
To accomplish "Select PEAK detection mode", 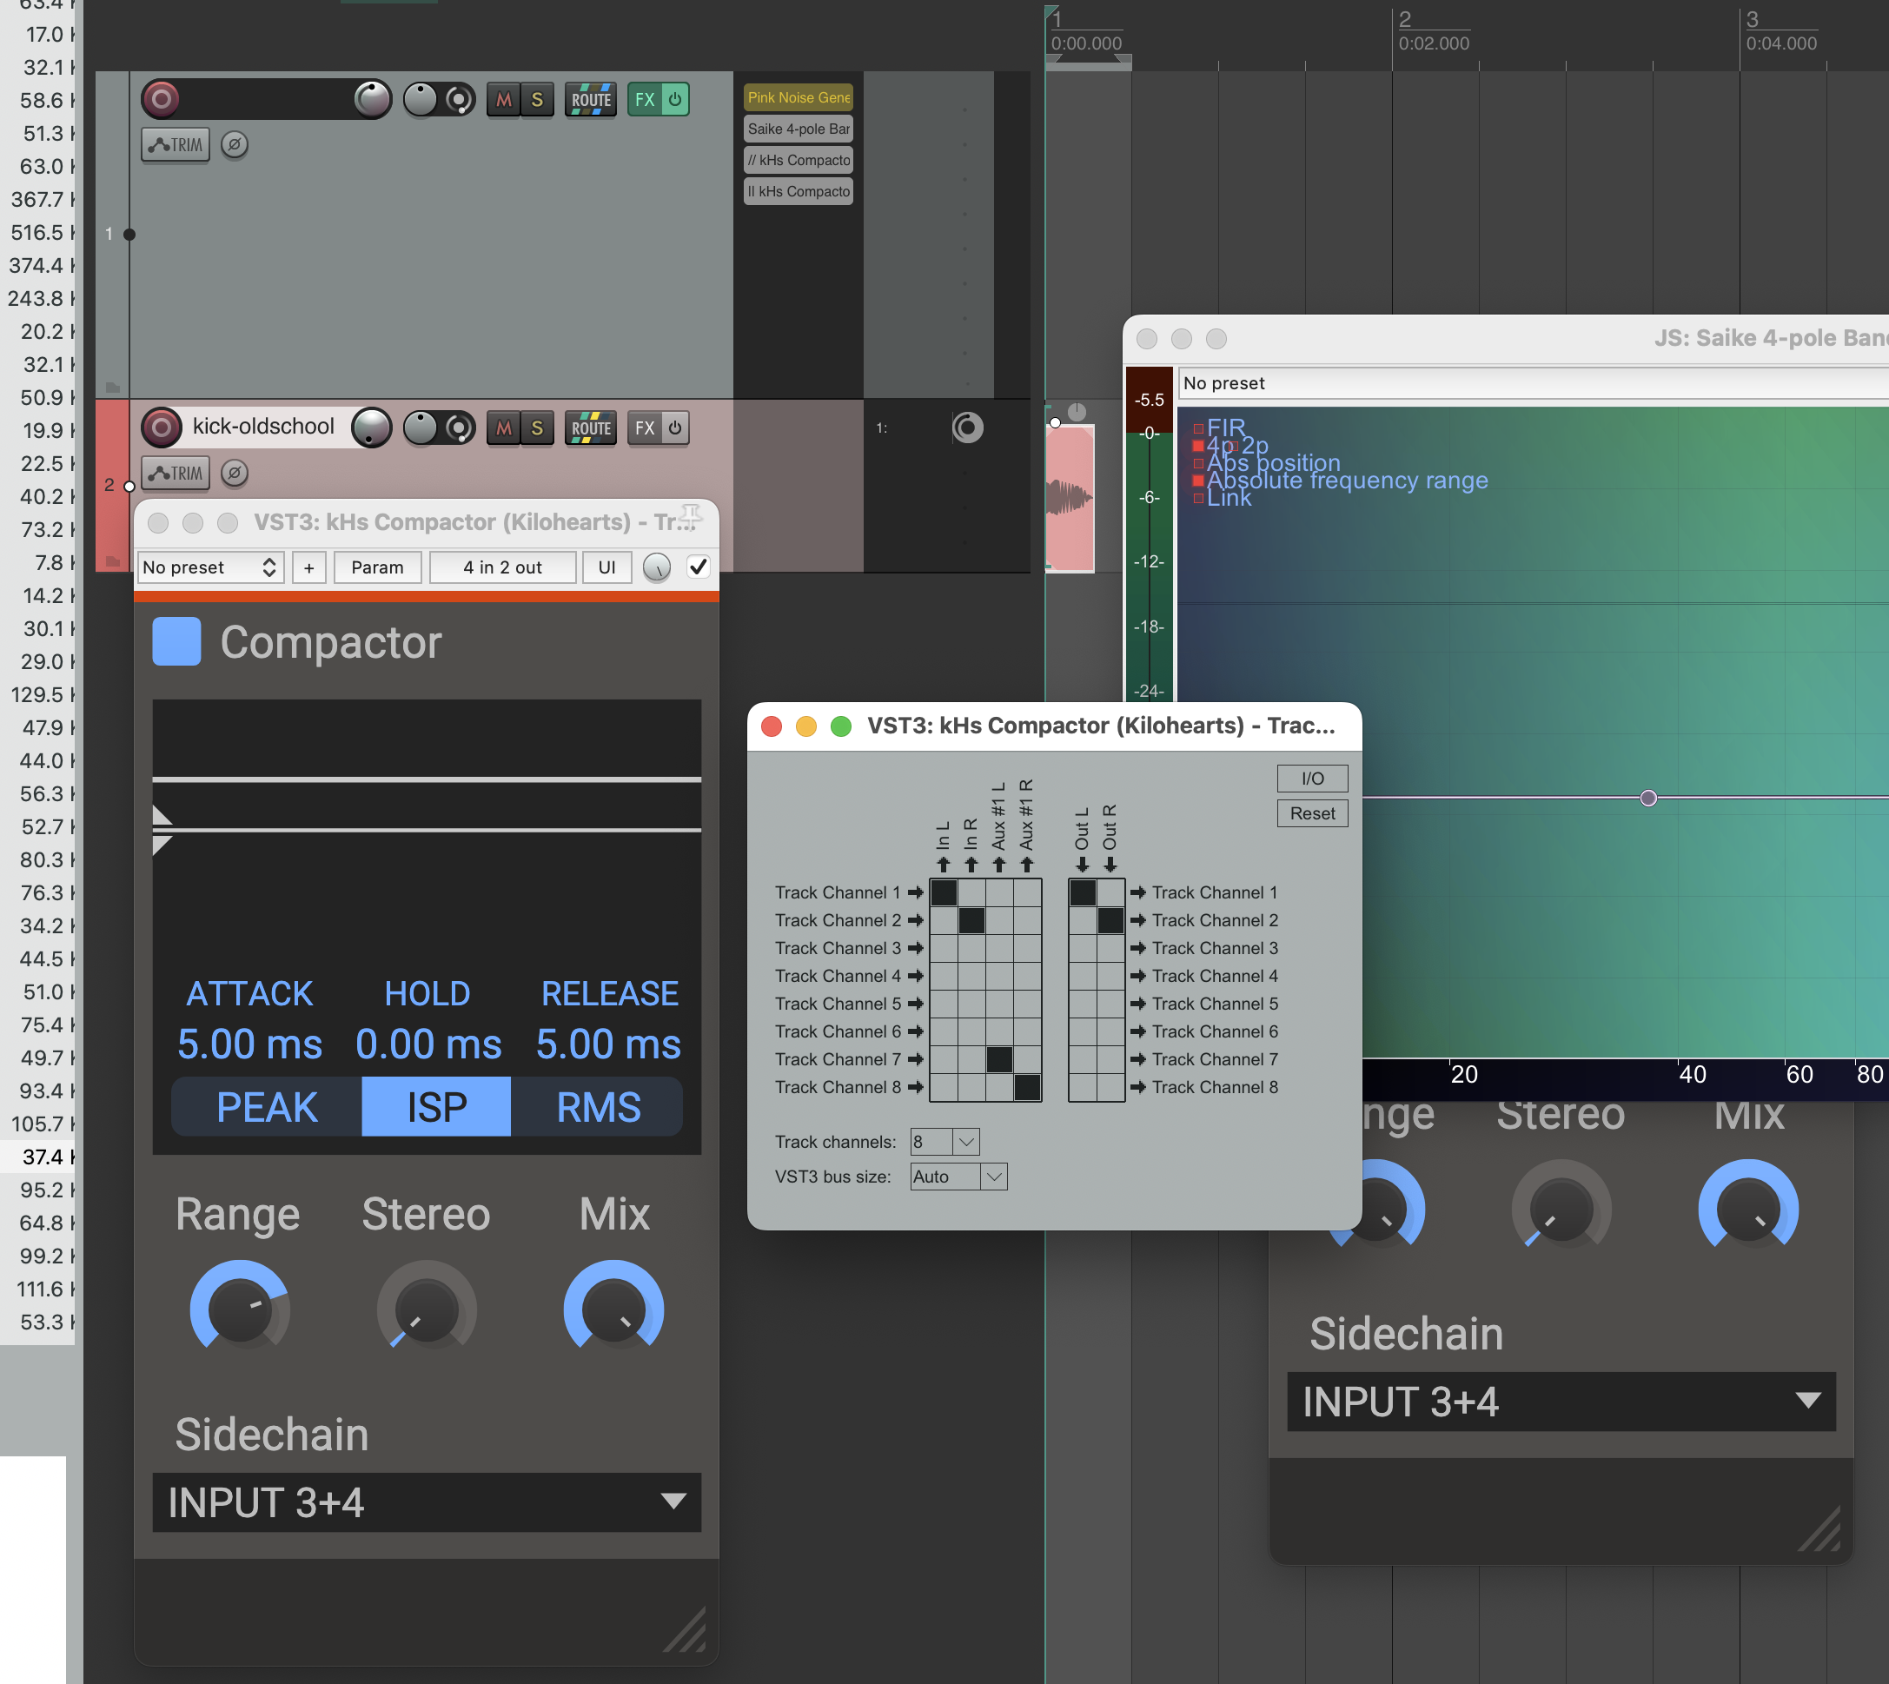I will coord(268,1107).
